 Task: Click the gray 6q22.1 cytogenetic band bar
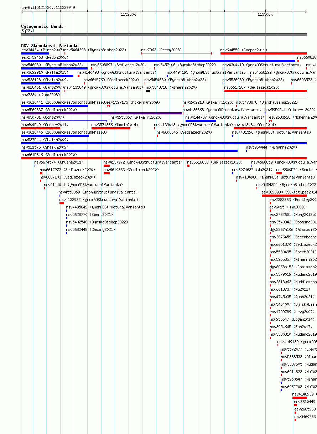164,35
